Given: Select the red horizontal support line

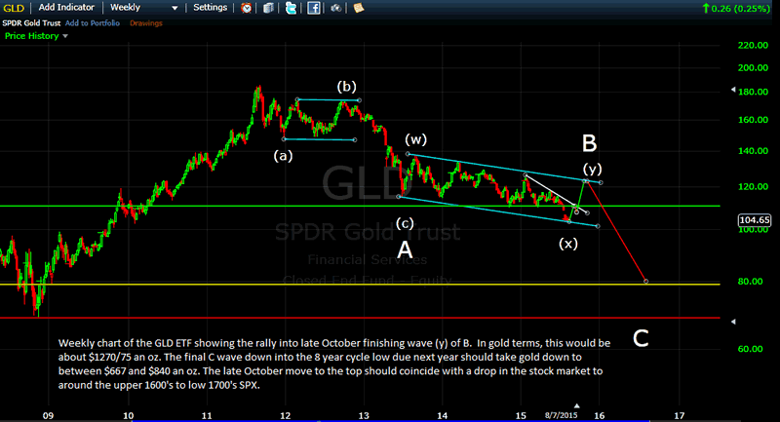Looking at the screenshot, I should click(x=360, y=318).
